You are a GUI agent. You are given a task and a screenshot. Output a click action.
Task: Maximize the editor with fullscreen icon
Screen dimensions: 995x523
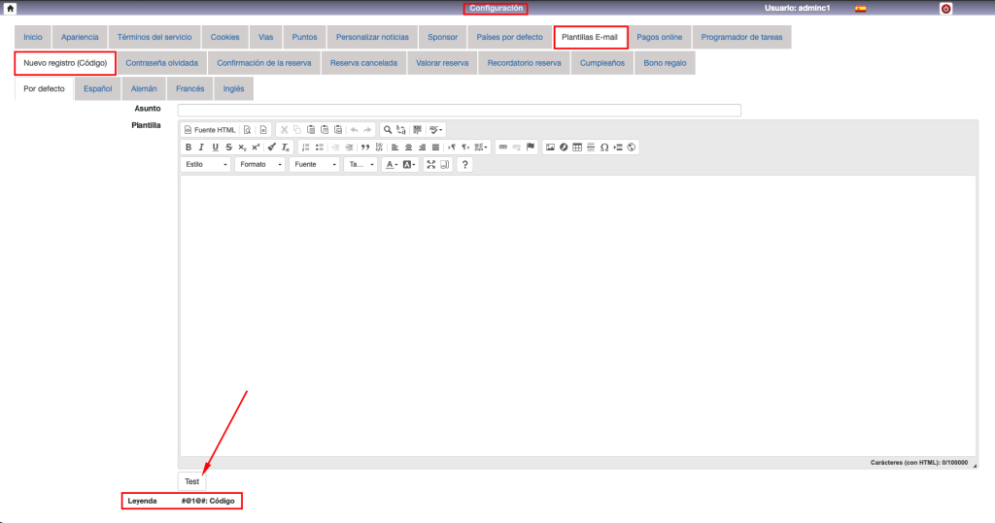[431, 165]
